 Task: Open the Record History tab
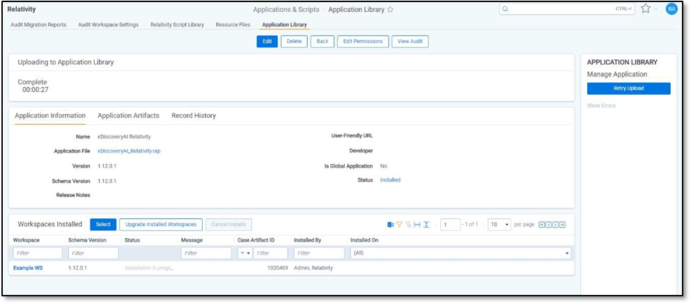pyautogui.click(x=194, y=115)
